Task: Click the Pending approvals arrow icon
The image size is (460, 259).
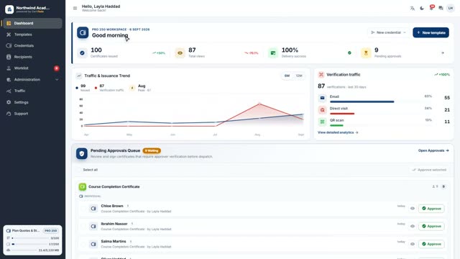Action: (443, 53)
